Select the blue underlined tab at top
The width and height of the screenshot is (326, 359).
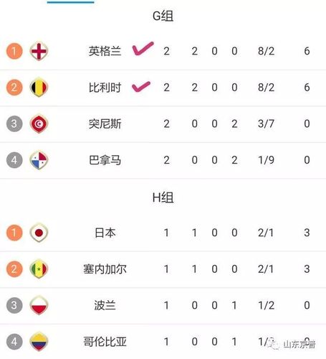point(70,2)
